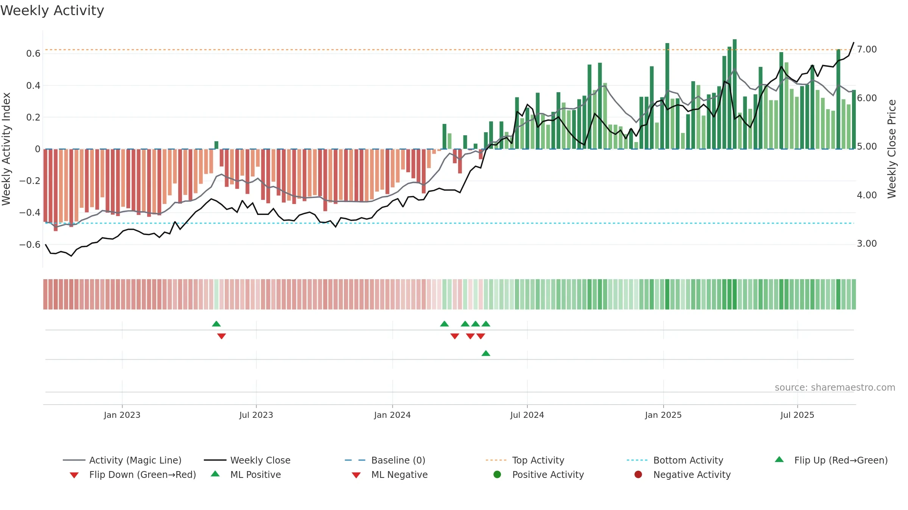This screenshot has height=510, width=908.
Task: Click the 7.00 price axis tick label
Action: [867, 49]
